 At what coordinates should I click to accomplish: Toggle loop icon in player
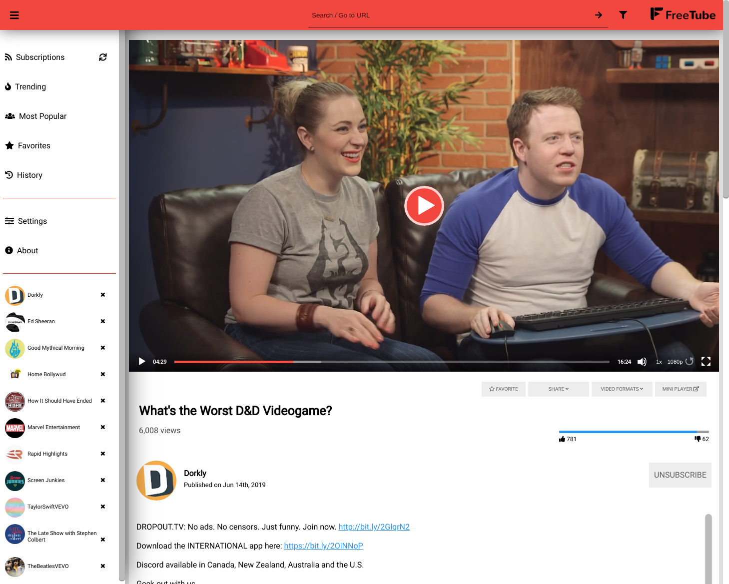(690, 361)
